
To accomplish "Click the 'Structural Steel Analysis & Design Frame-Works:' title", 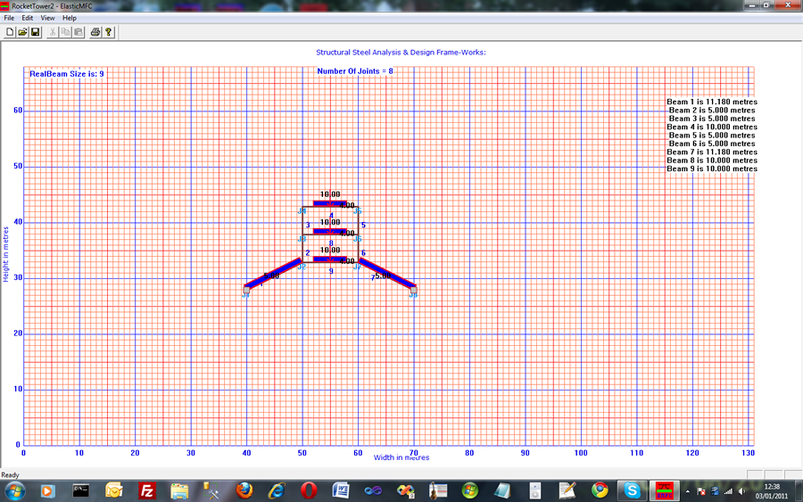I will pyautogui.click(x=401, y=53).
